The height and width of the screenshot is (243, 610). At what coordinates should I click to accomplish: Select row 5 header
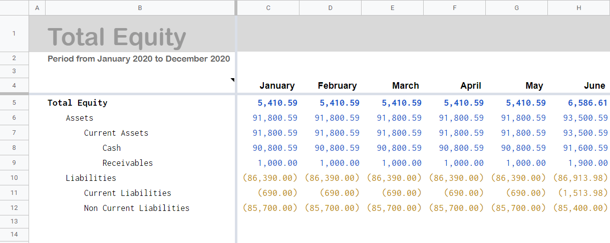(x=14, y=103)
